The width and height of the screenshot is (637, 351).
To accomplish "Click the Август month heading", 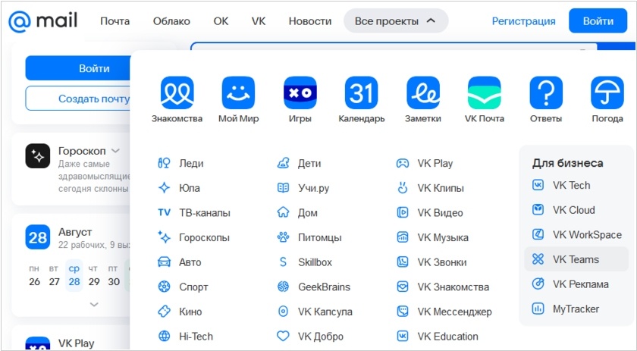I will point(75,232).
